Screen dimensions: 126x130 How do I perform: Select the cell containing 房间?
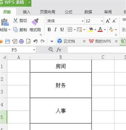tap(61, 66)
